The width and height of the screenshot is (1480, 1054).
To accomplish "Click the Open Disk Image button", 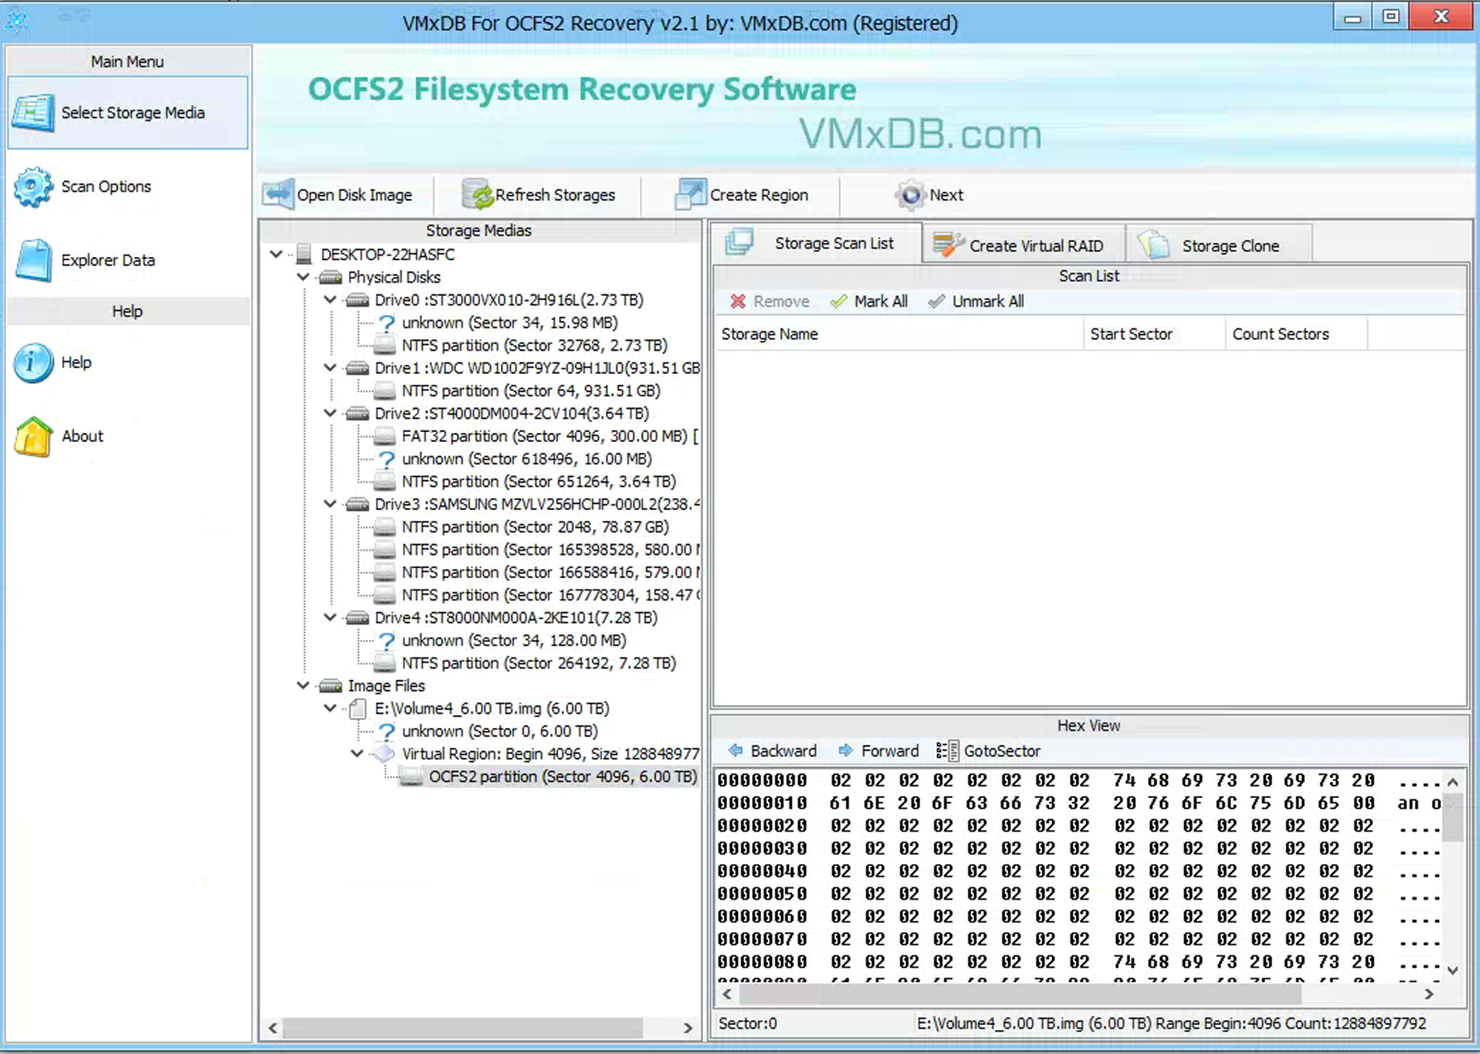I will (x=347, y=195).
